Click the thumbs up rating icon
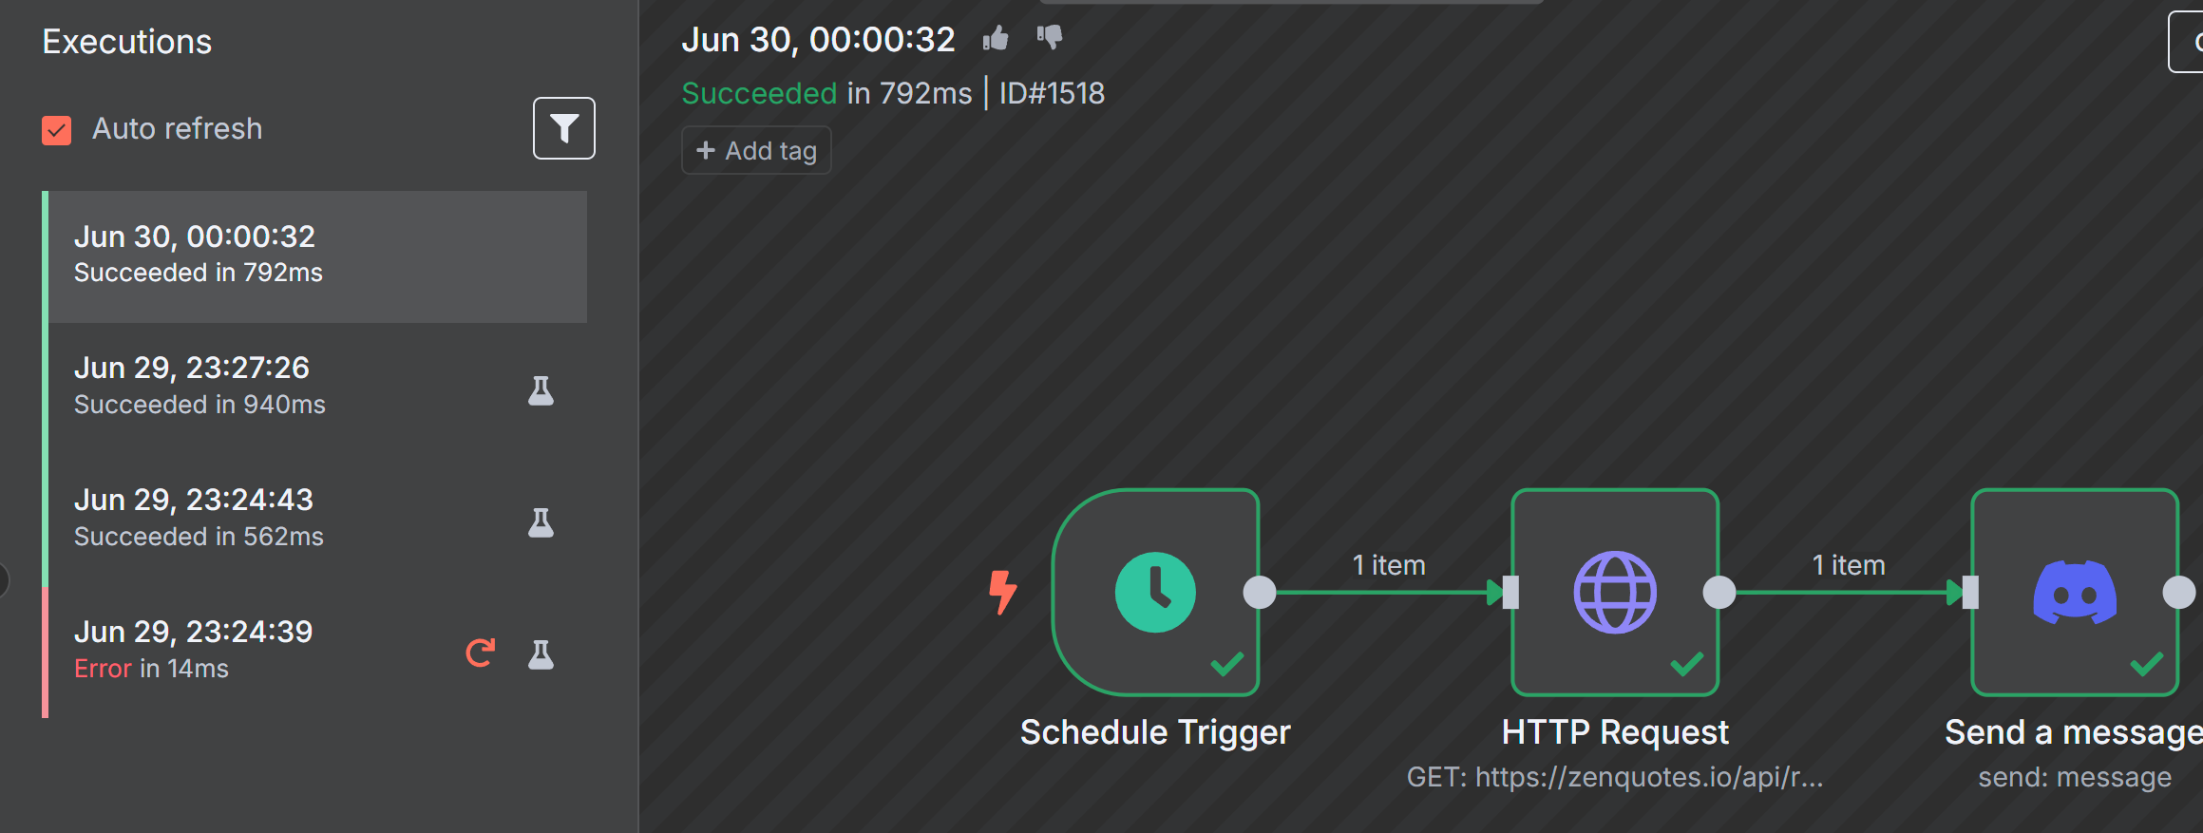 coord(996,38)
